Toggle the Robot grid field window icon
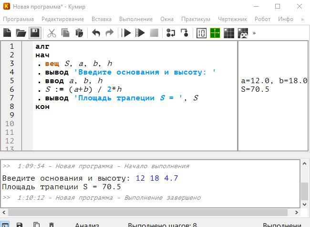The image size is (310, 227). (x=229, y=33)
